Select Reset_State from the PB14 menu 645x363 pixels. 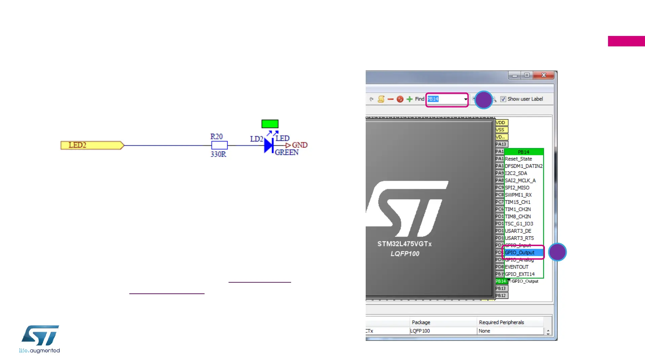point(524,159)
